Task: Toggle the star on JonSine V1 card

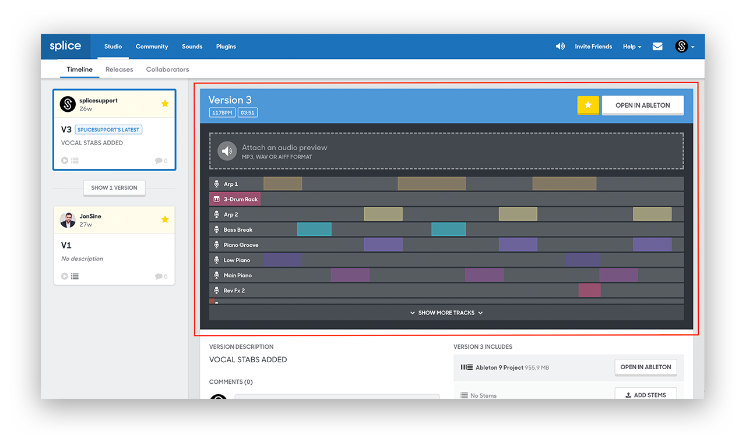Action: tap(165, 220)
